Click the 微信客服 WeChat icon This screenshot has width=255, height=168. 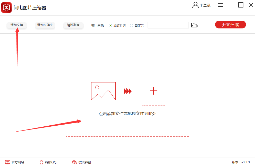(x=74, y=162)
